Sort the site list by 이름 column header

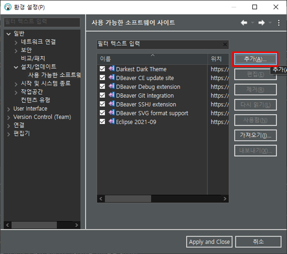(152, 59)
